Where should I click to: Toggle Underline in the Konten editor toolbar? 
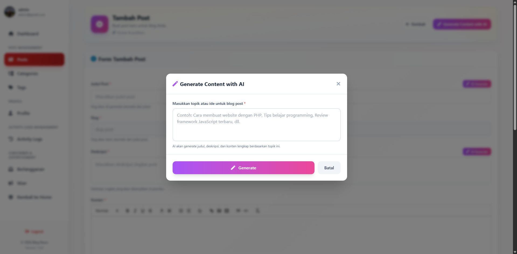point(142,211)
